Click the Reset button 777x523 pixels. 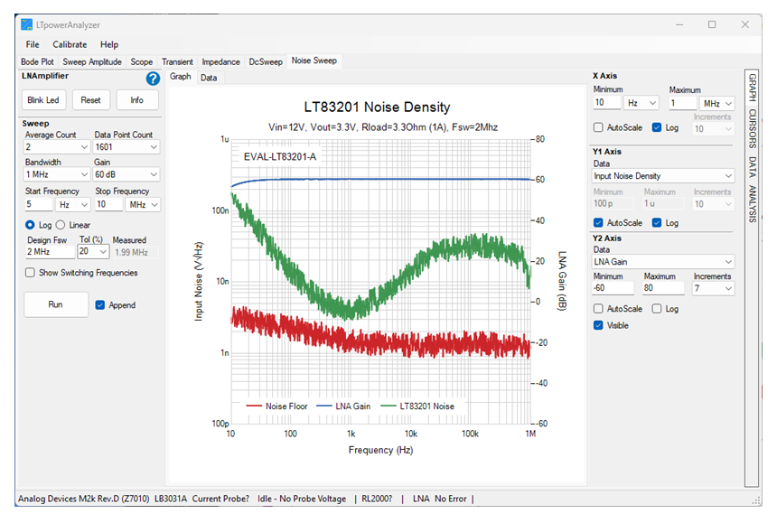click(x=90, y=100)
